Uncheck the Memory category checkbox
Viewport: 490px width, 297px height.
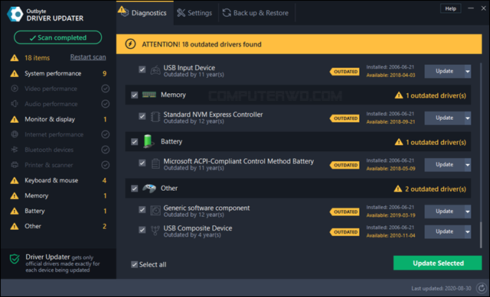(135, 95)
